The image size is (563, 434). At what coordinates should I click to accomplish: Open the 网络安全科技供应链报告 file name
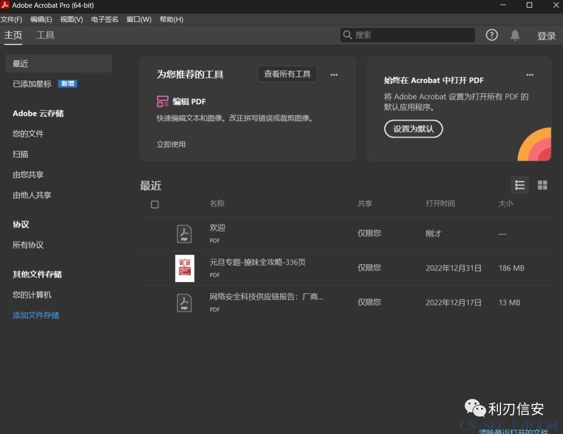coord(266,297)
